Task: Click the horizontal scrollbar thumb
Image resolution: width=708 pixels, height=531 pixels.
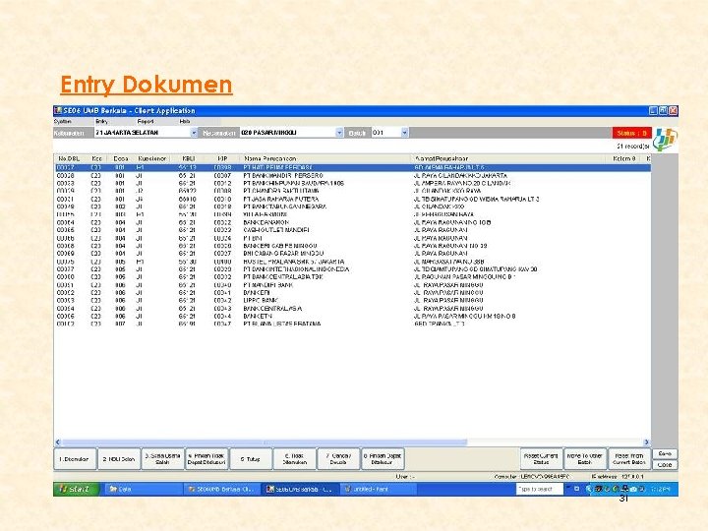Action: (265, 442)
